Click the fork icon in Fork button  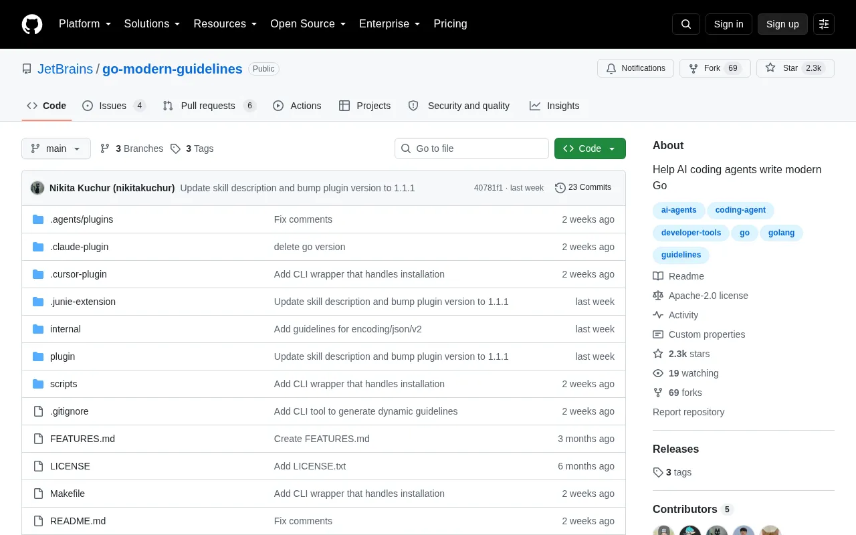(693, 68)
